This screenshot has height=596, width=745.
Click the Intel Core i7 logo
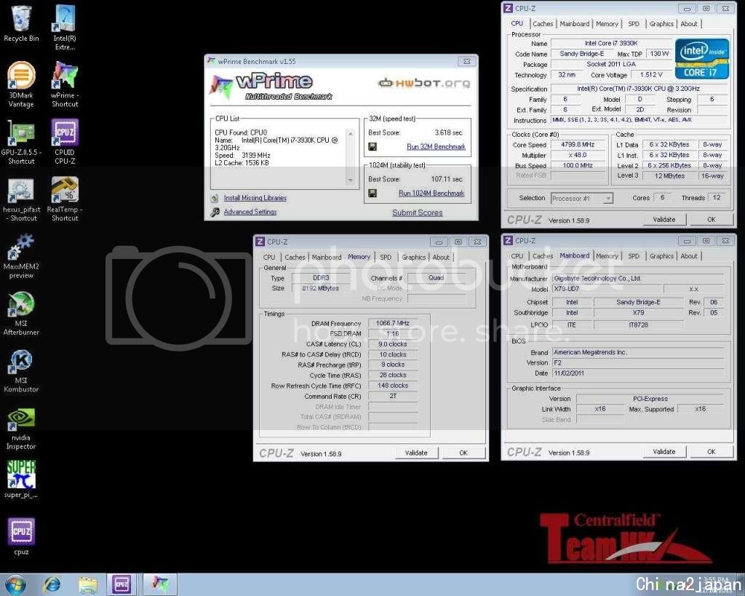tap(702, 59)
